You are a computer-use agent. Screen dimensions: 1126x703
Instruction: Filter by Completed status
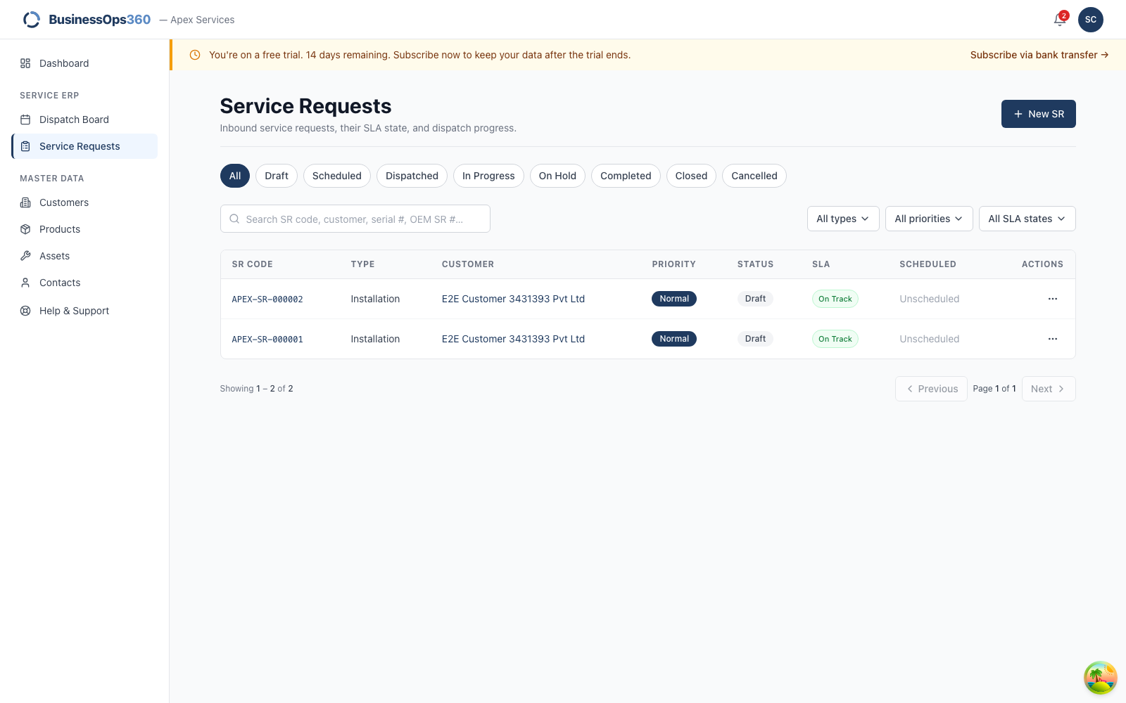[626, 176]
